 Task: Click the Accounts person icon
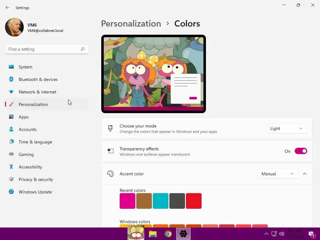[x=11, y=129]
